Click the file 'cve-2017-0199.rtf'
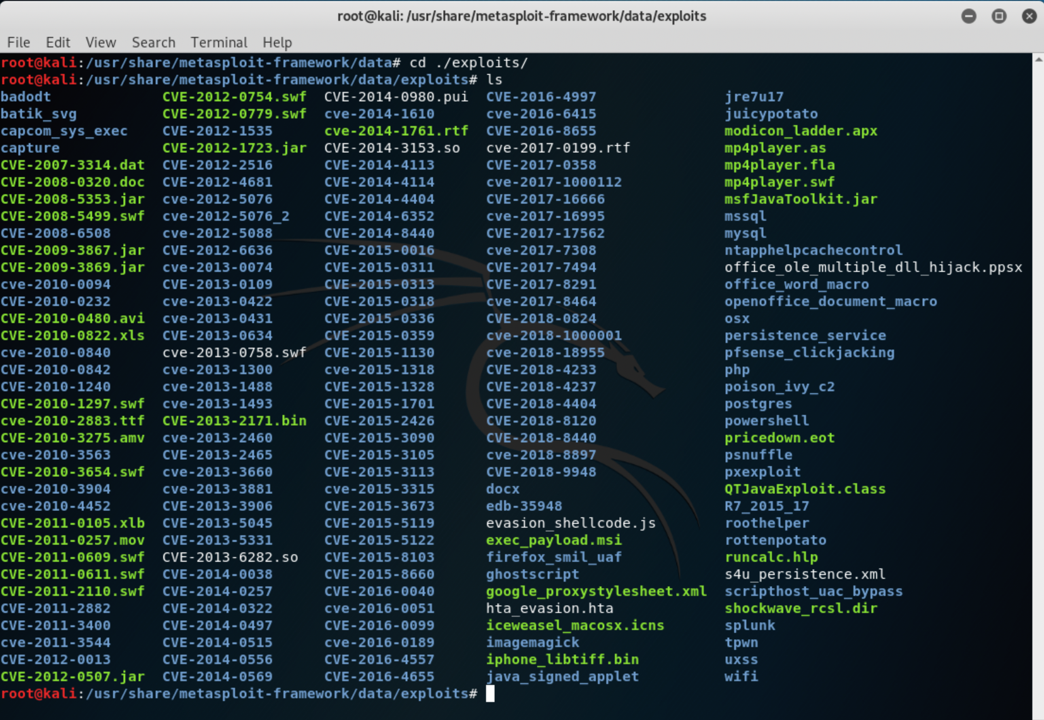The height and width of the screenshot is (720, 1044). click(x=558, y=148)
